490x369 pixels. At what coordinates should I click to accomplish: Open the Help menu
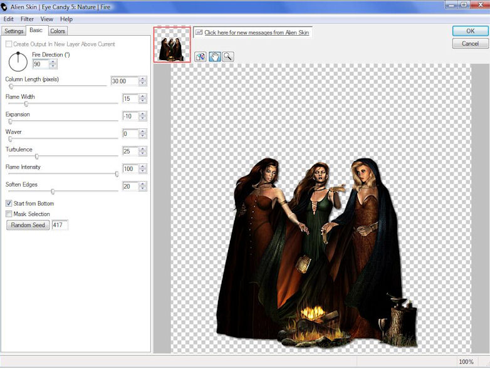click(66, 19)
